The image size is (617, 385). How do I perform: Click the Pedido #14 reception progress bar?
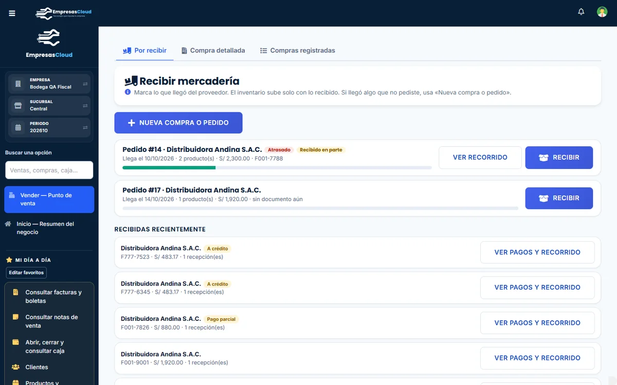[x=277, y=167]
